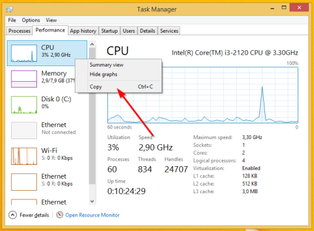Open the Wi-Fi throughput graph
Image resolution: width=314 pixels, height=231 pixels.
[24, 156]
